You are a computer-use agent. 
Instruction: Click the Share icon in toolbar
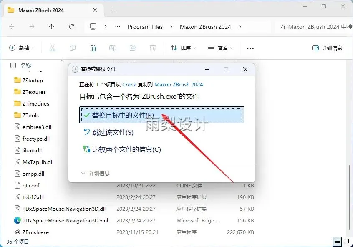(133, 48)
